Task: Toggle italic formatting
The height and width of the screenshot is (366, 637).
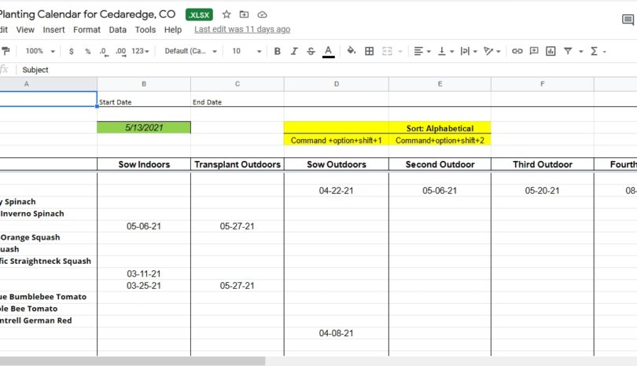Action: click(294, 51)
